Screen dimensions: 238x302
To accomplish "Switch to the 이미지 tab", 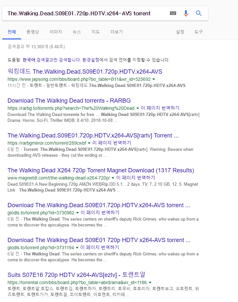I will pyautogui.click(x=56, y=32).
